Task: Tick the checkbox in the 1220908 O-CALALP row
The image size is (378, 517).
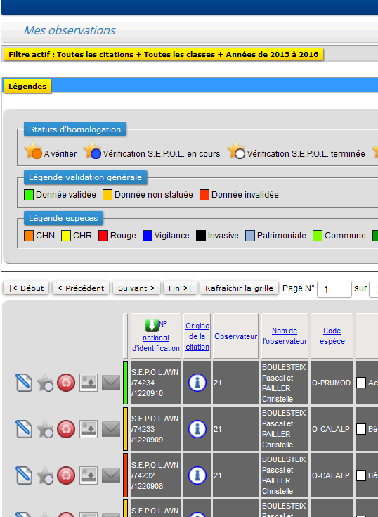Action: (x=361, y=475)
